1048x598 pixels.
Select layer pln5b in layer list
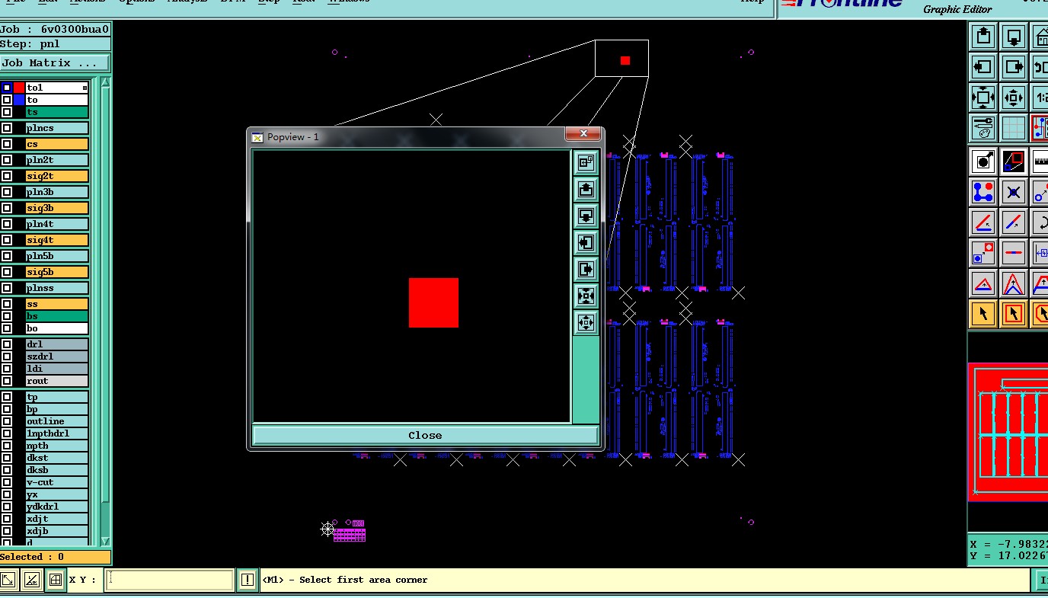[57, 256]
